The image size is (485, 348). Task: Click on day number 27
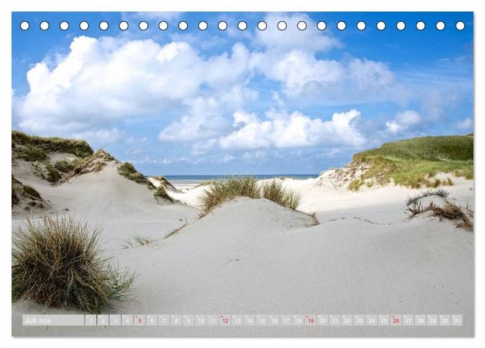[x=408, y=320]
